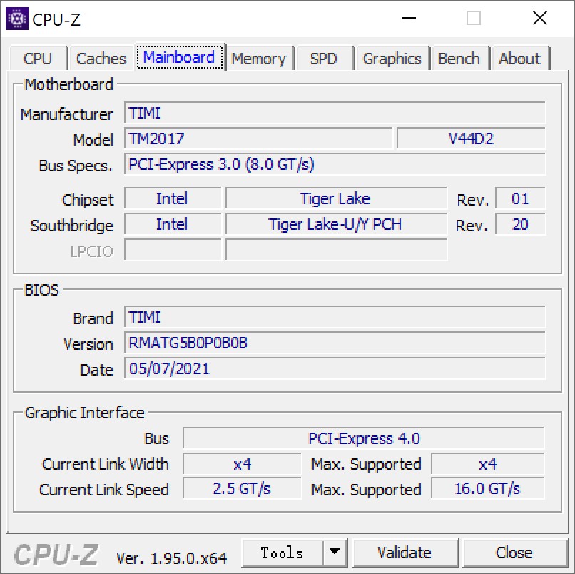Click the Bus Specs PCI-Express 3.0 field

[x=335, y=164]
